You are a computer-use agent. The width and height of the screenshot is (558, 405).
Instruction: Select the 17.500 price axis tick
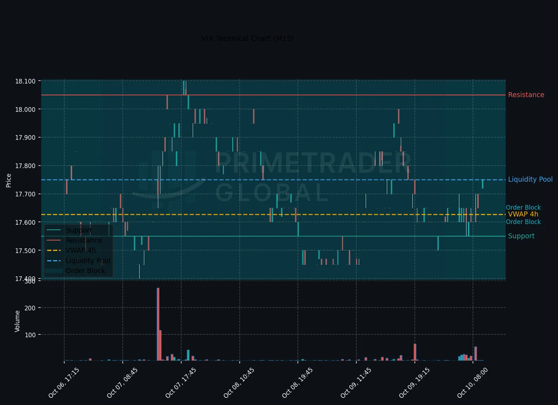pyautogui.click(x=25, y=251)
